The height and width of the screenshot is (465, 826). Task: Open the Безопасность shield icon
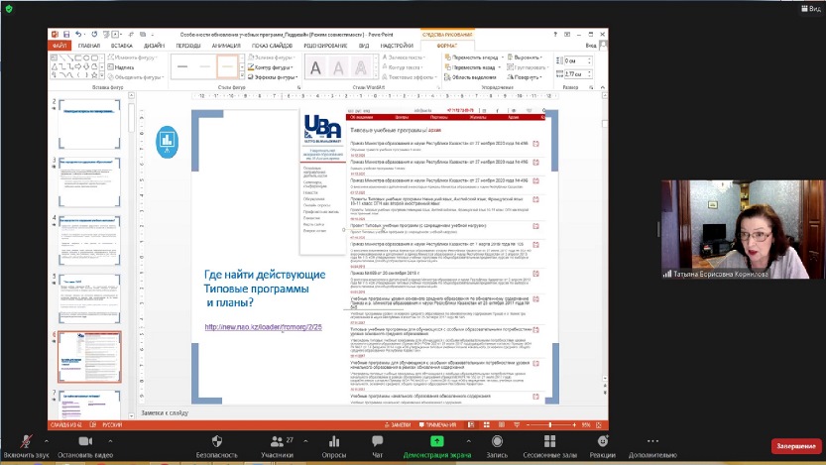point(216,440)
